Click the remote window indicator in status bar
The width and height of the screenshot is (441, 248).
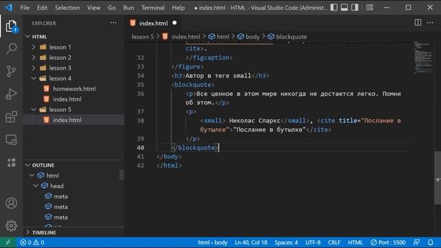pos(8,242)
